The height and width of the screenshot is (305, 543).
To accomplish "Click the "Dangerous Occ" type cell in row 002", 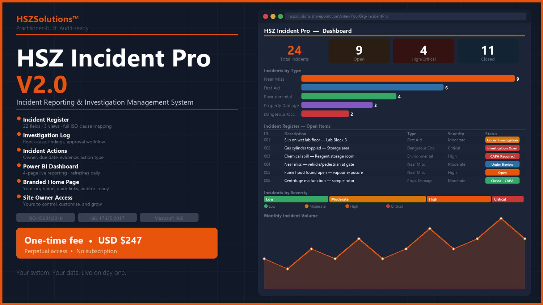I will click(x=421, y=148).
